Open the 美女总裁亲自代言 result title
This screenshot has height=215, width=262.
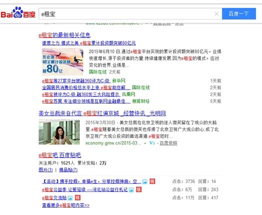point(102,113)
